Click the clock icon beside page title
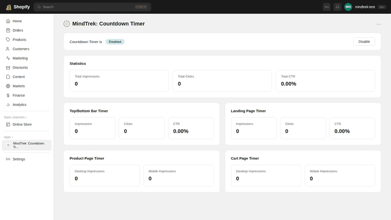This screenshot has width=391, height=220. 67,24
